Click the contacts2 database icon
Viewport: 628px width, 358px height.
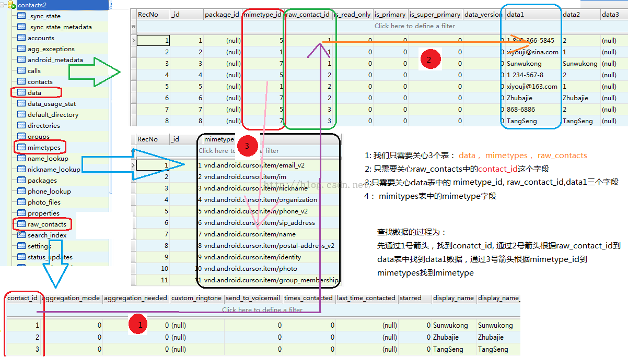tap(11, 5)
